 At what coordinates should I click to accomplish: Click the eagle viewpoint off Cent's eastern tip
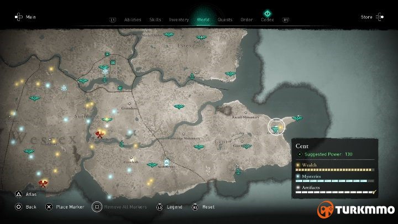click(x=297, y=118)
